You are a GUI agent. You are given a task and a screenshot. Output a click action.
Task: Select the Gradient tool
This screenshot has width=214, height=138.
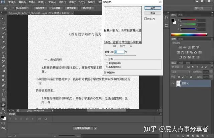[x=3, y=71]
